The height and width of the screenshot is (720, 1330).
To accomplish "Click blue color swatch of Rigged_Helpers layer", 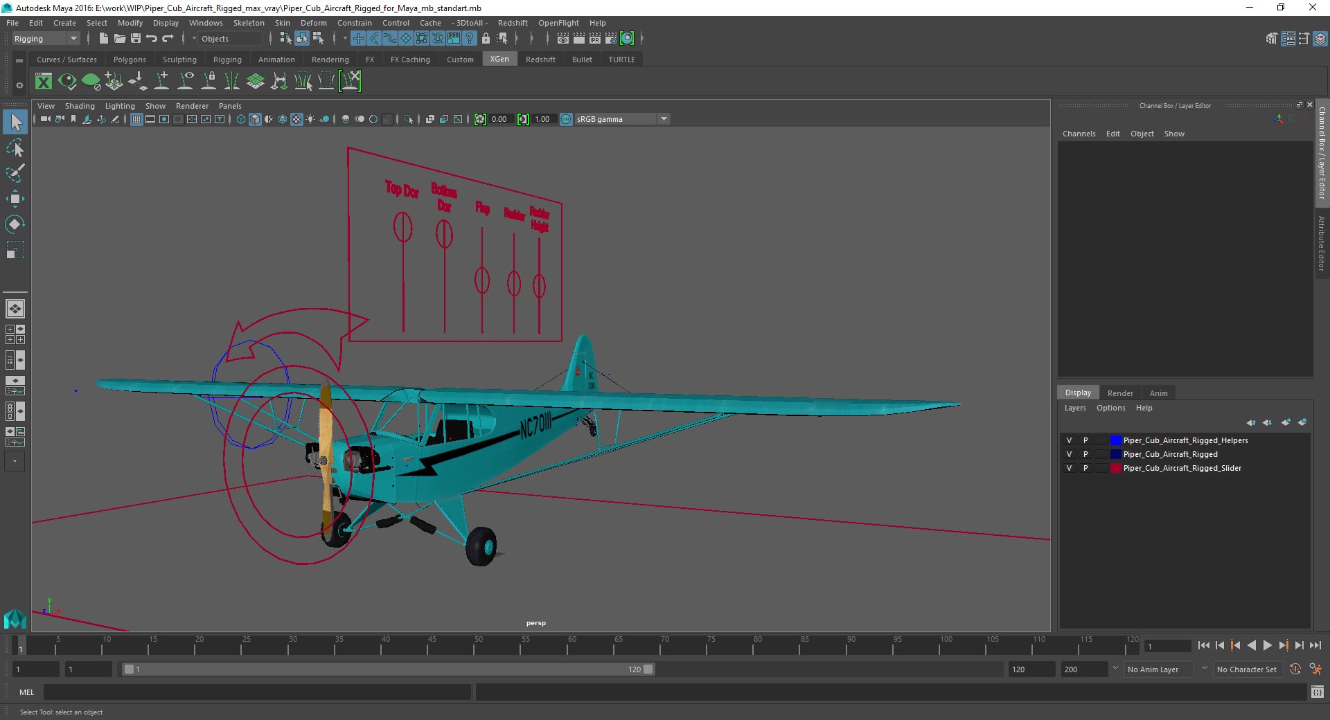I will tap(1115, 440).
